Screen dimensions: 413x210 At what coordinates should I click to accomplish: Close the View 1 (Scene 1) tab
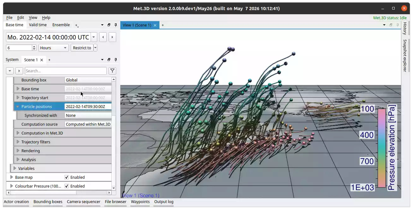point(155,25)
